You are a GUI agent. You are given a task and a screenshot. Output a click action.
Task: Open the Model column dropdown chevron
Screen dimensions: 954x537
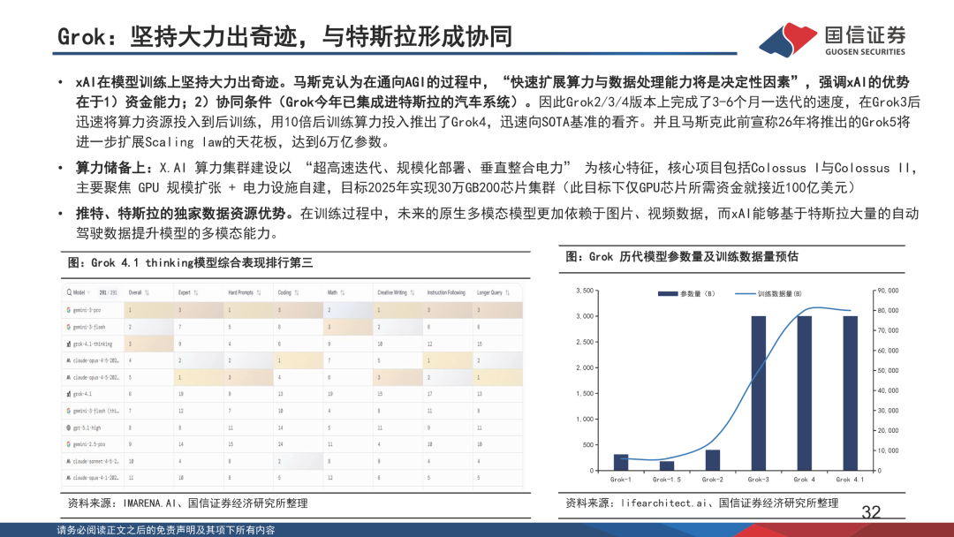(x=89, y=292)
